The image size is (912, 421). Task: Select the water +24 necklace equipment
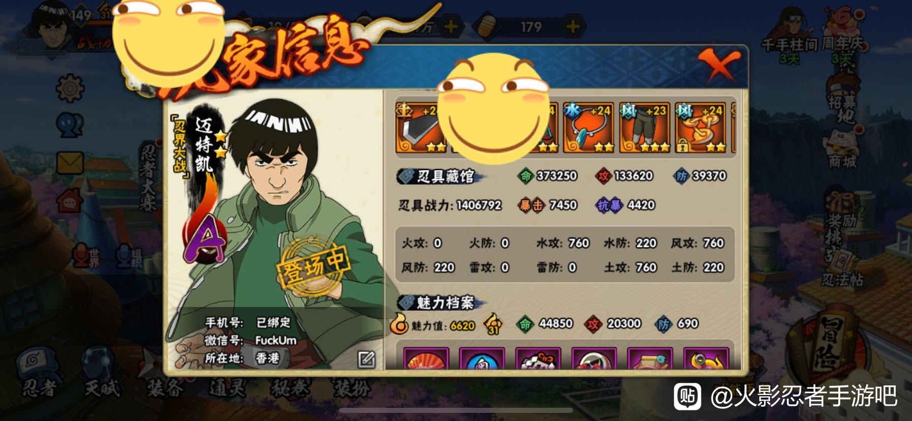click(x=588, y=128)
